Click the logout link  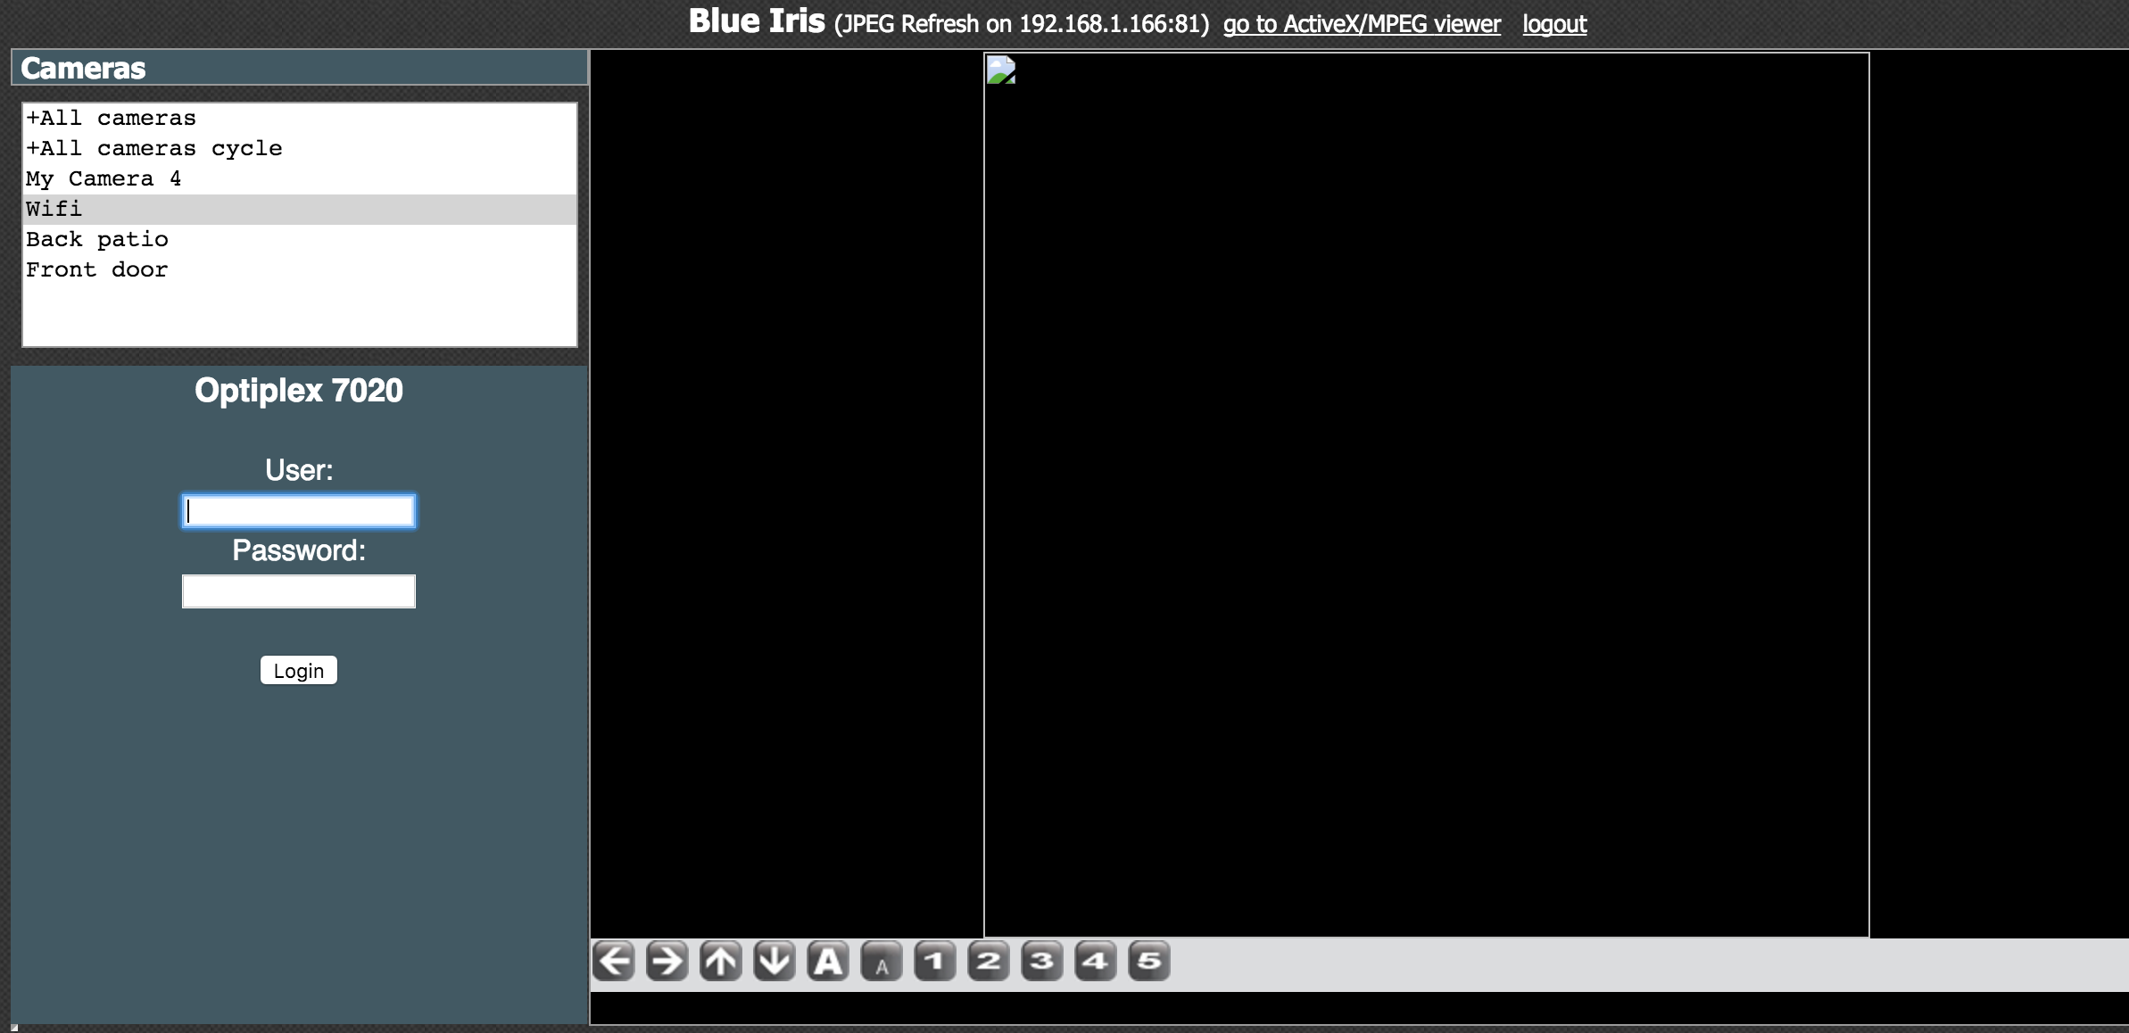(x=1553, y=24)
